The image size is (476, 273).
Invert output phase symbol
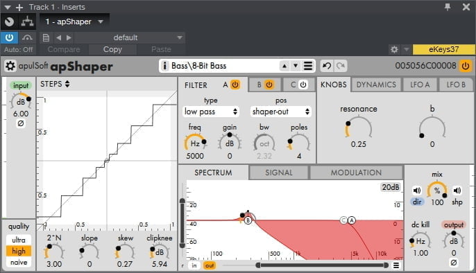454,263
